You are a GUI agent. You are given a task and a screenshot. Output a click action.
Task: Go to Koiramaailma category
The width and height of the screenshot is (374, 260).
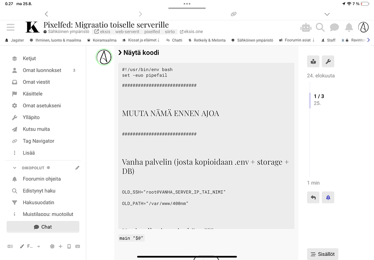(102, 40)
